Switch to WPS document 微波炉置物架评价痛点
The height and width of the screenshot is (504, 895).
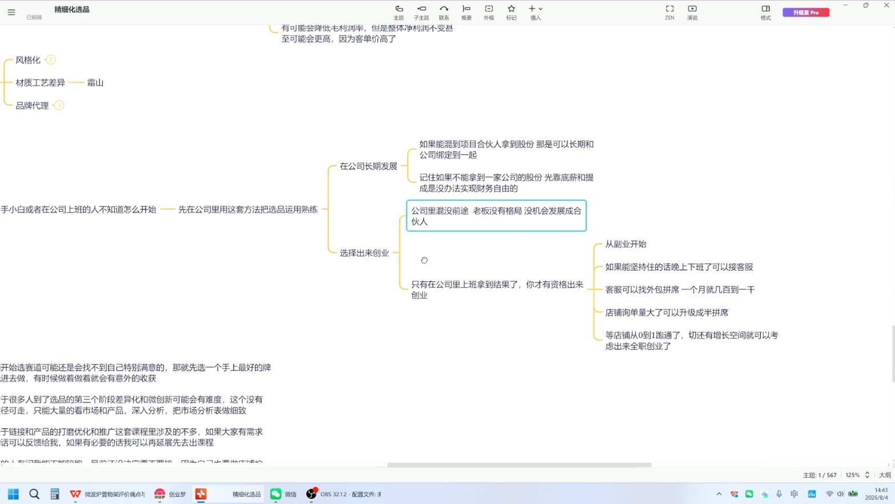pos(107,494)
